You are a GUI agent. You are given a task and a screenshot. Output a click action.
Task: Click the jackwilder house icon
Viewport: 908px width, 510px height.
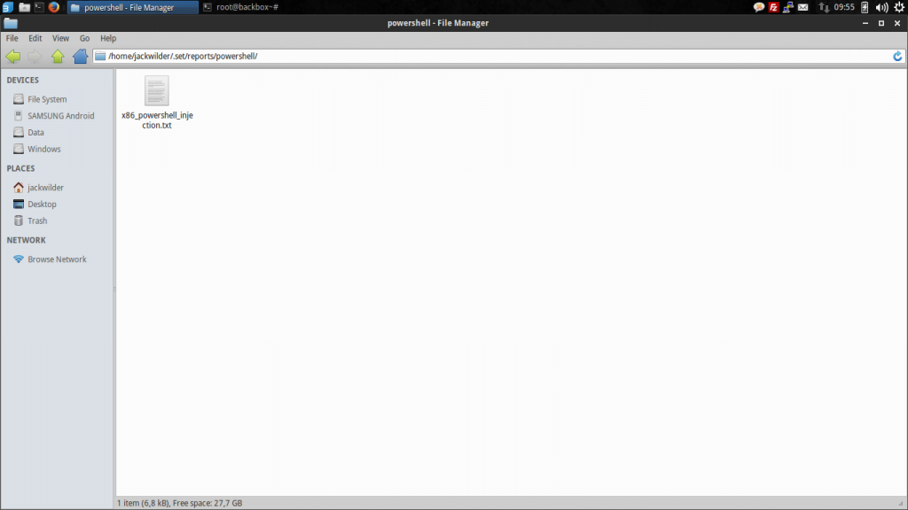point(19,188)
